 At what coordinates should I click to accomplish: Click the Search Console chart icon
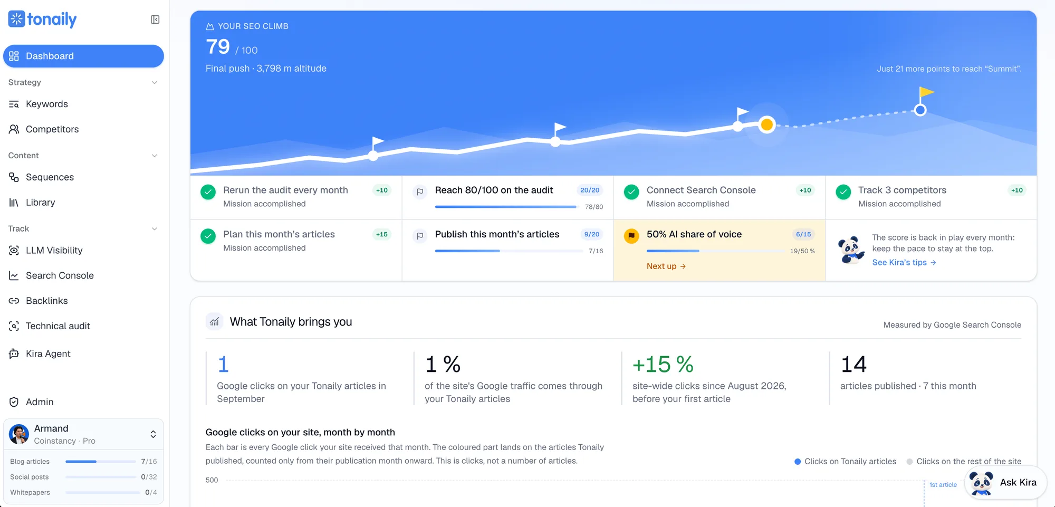(x=14, y=275)
